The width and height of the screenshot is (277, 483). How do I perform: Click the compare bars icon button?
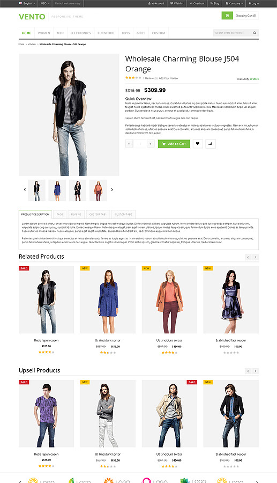pos(211,143)
